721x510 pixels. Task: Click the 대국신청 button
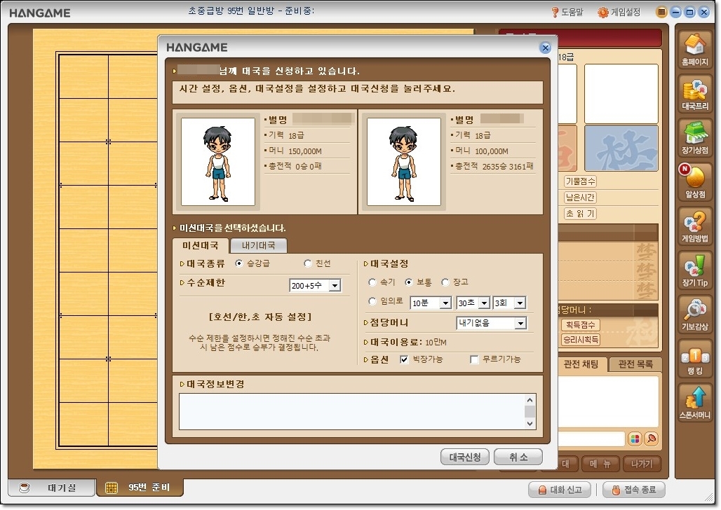pyautogui.click(x=464, y=457)
